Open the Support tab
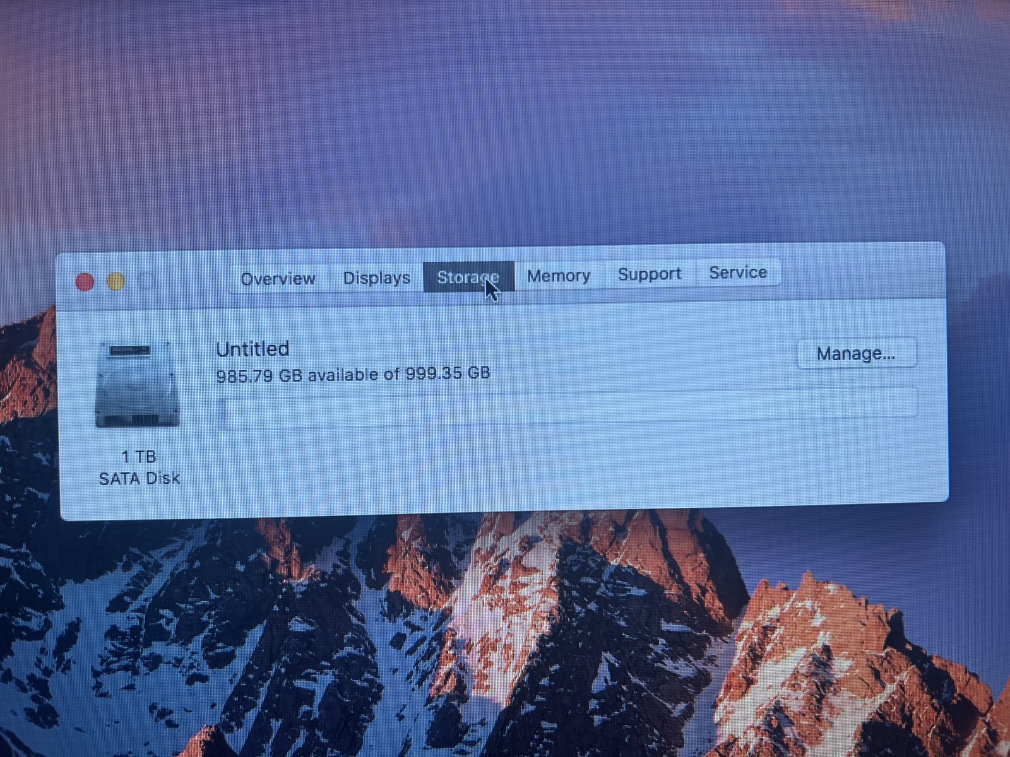1010x757 pixels. tap(650, 274)
